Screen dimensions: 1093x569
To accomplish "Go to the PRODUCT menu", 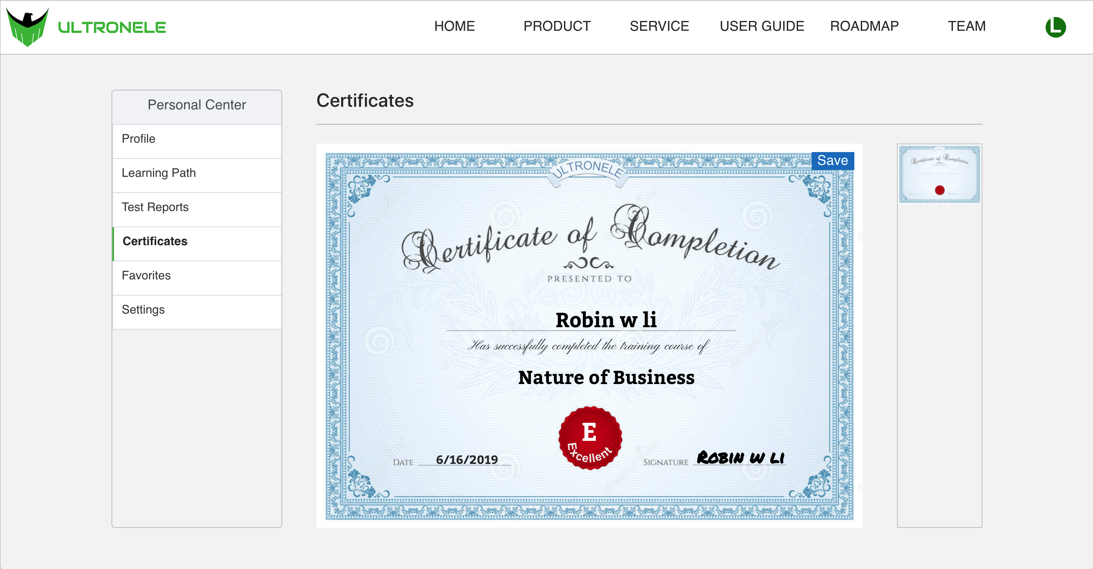I will [557, 26].
